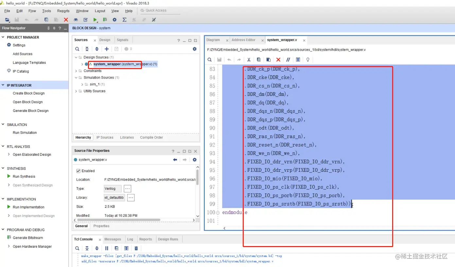Image resolution: width=455 pixels, height=267 pixels.
Task: Collapse PROJECT MANAGER section
Action: tap(4, 37)
